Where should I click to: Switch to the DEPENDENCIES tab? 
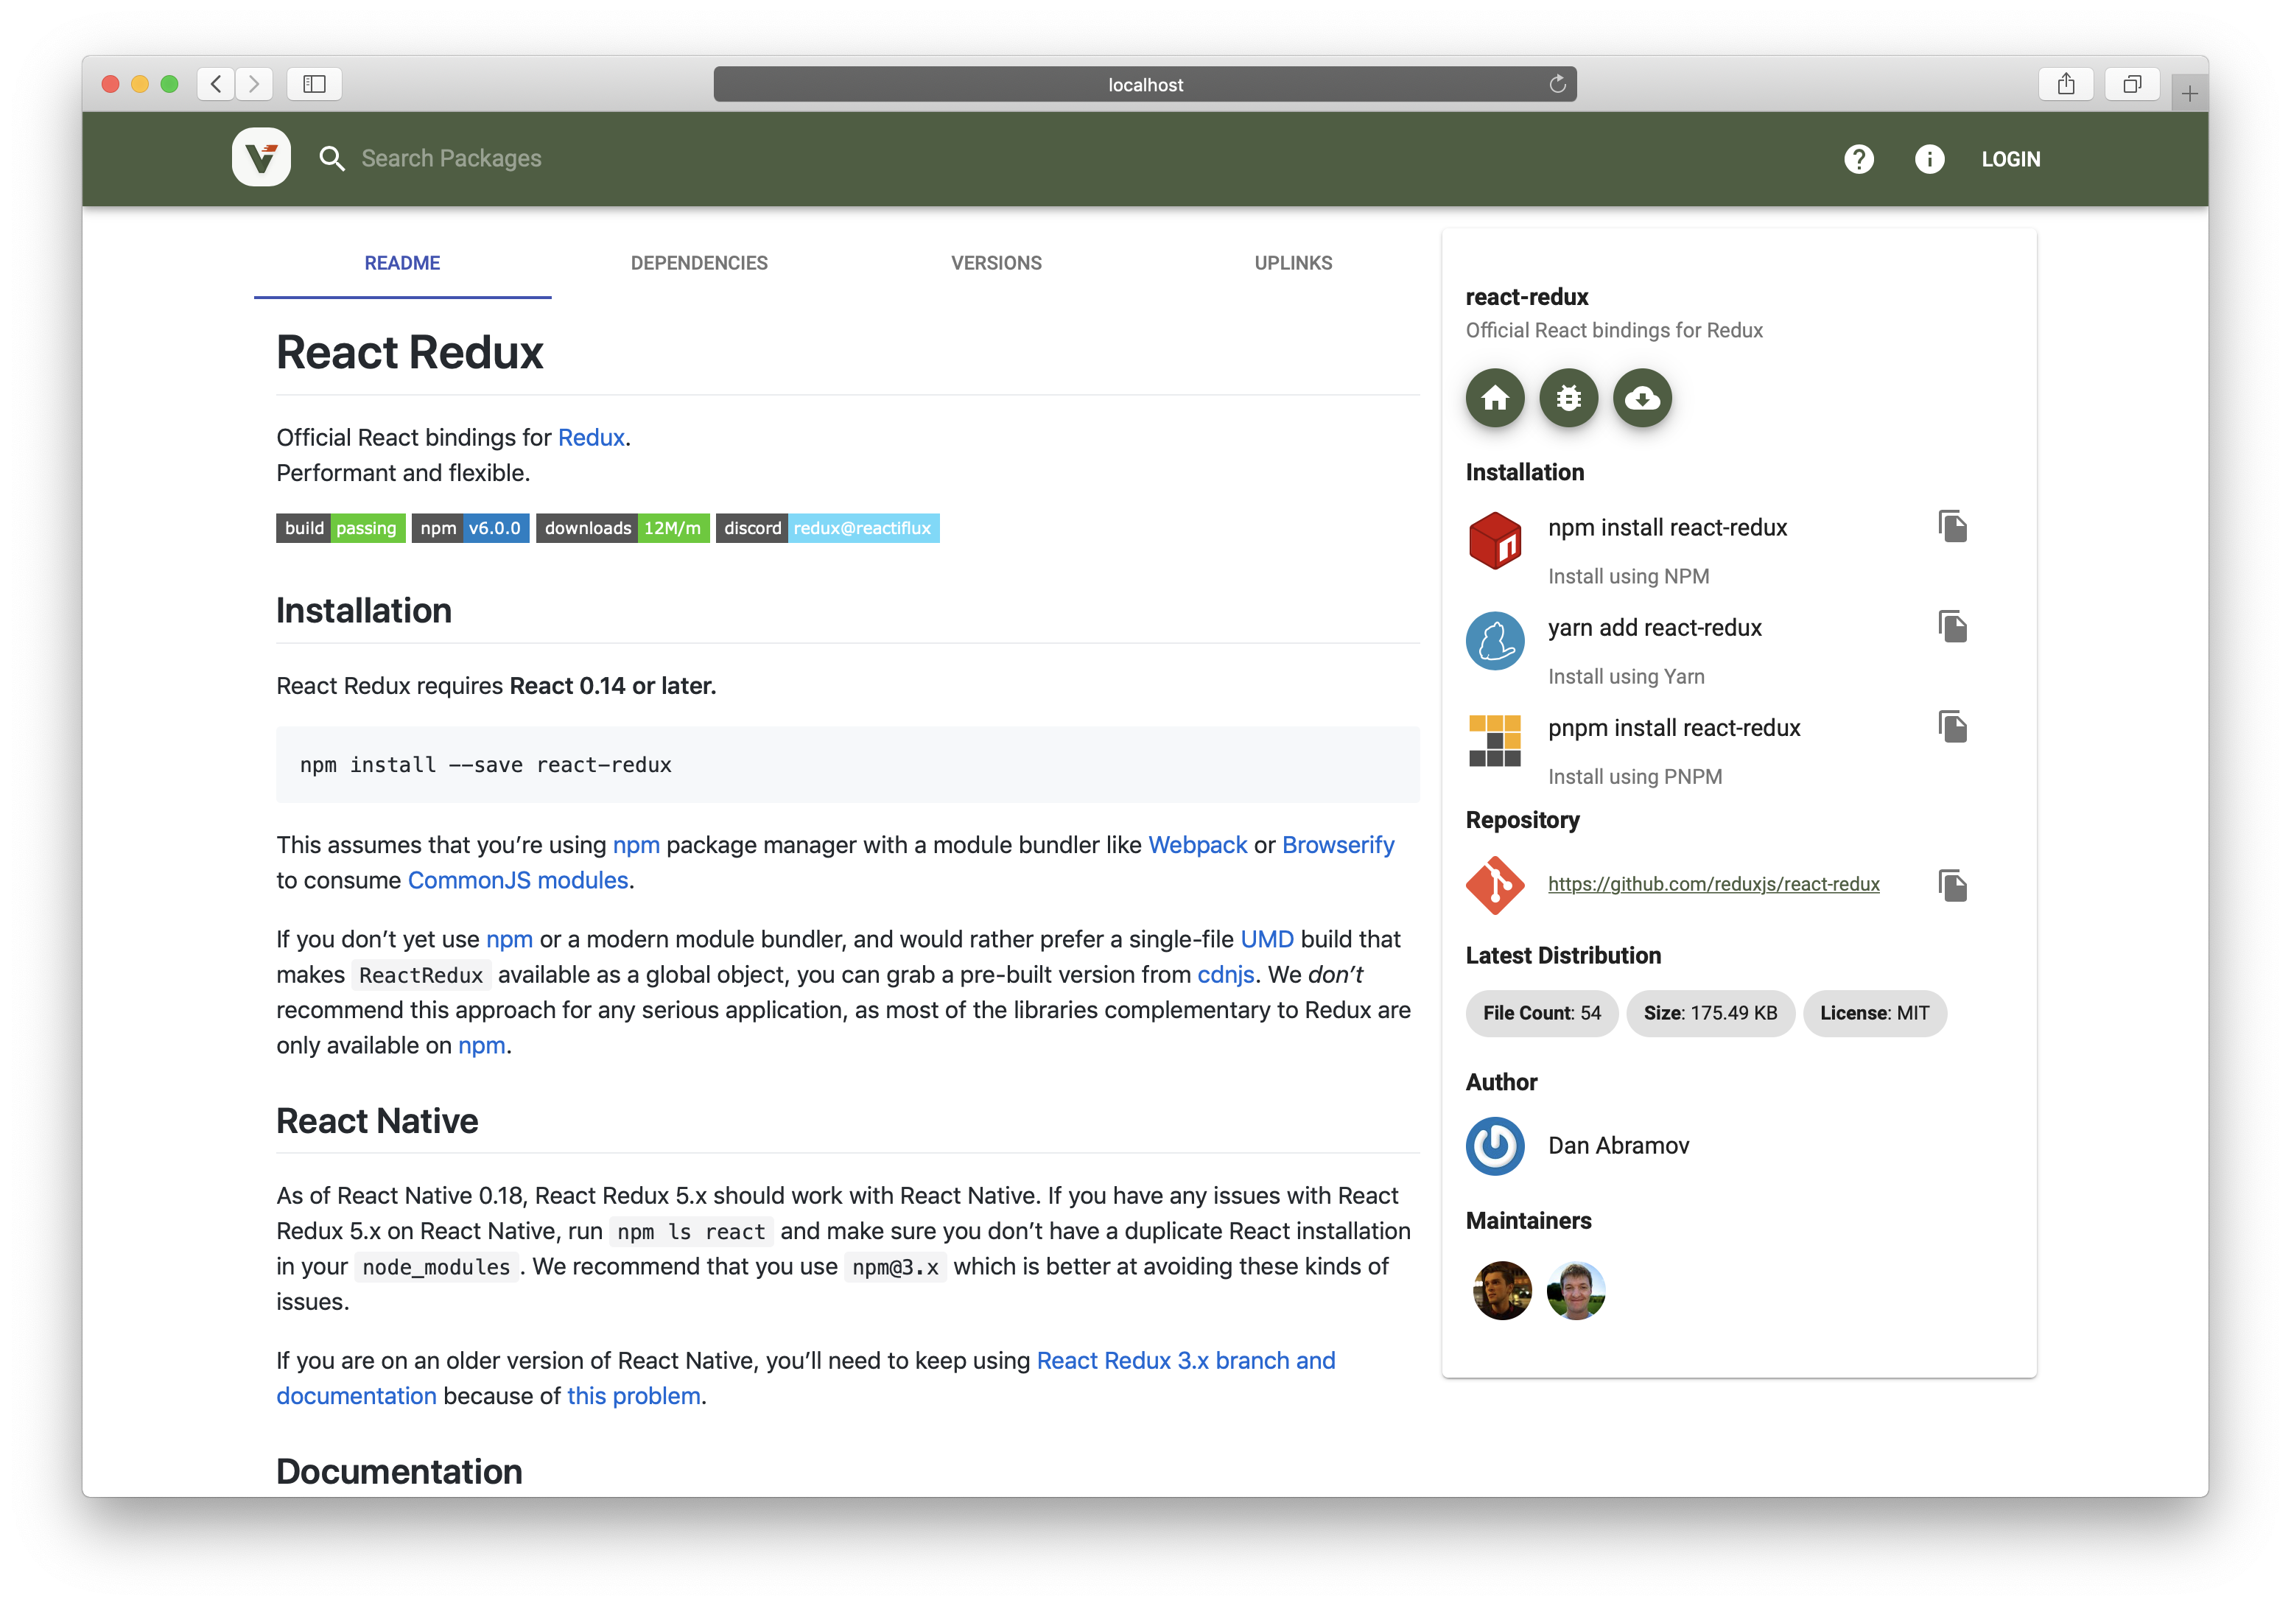[698, 262]
